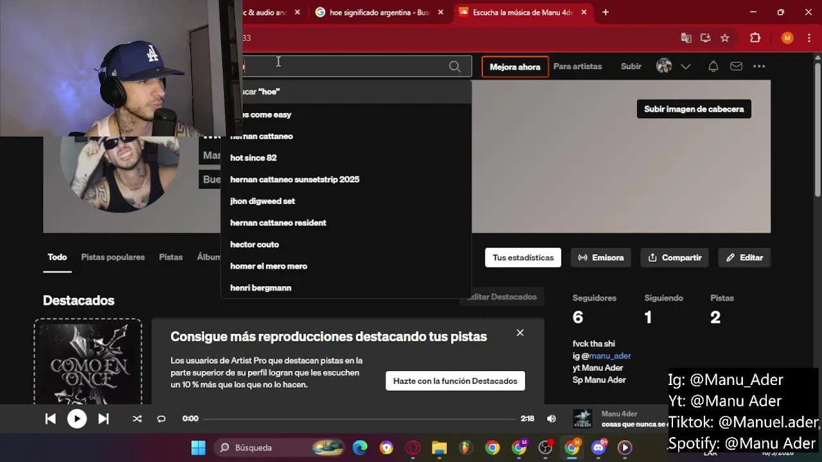The height and width of the screenshot is (462, 822).
Task: Click the install app icon in address bar
Action: (705, 38)
